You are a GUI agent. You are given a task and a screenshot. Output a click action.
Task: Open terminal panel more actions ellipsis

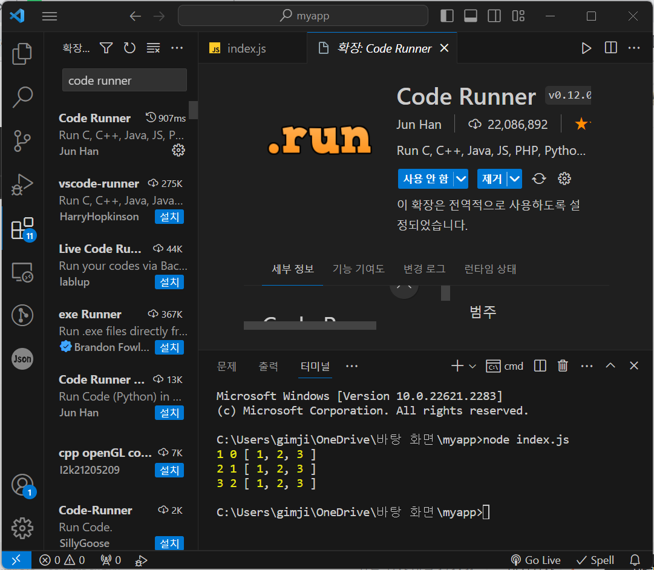tap(586, 366)
